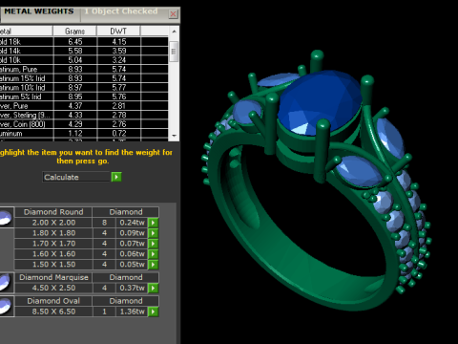Select the Silver, Pure row
458x344 pixels.
coord(84,106)
